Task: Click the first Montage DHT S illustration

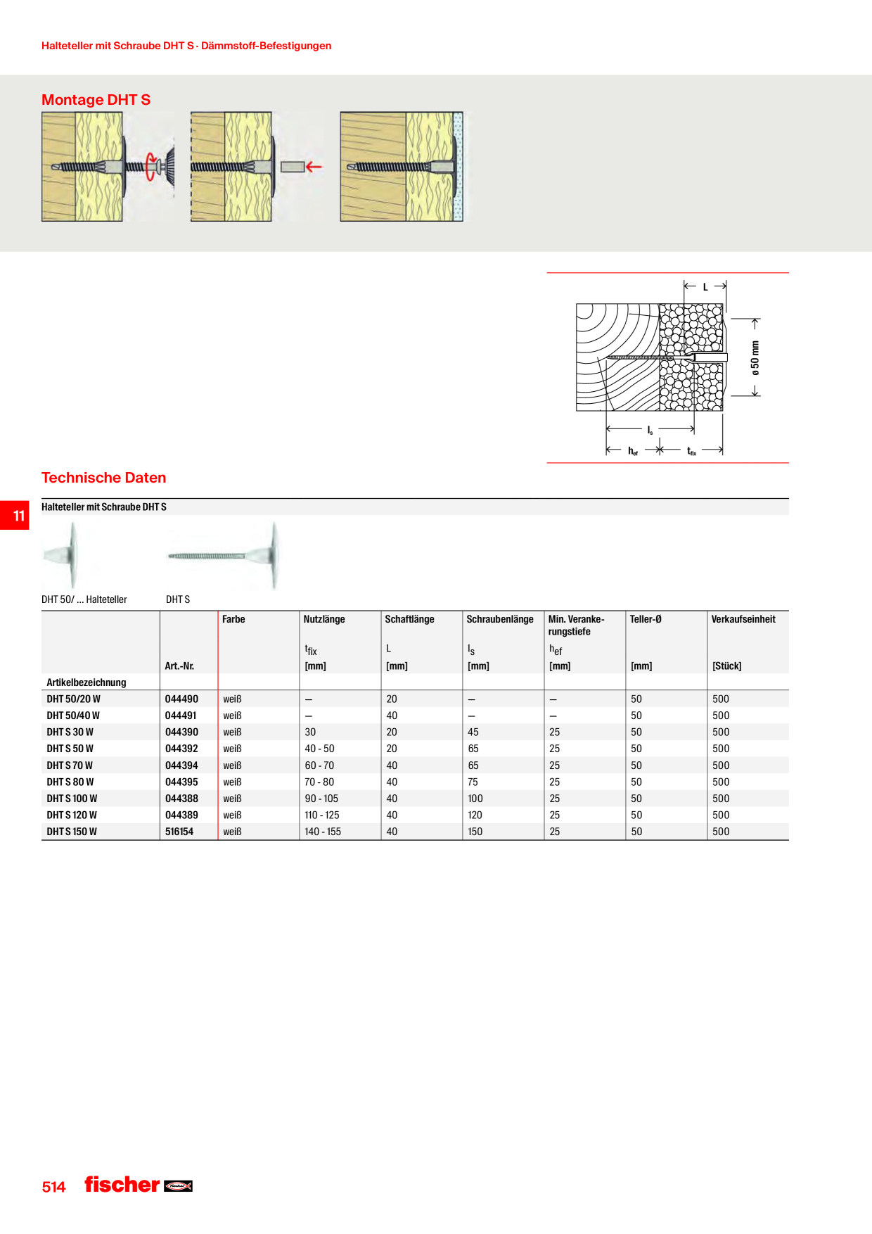Action: pyautogui.click(x=108, y=167)
